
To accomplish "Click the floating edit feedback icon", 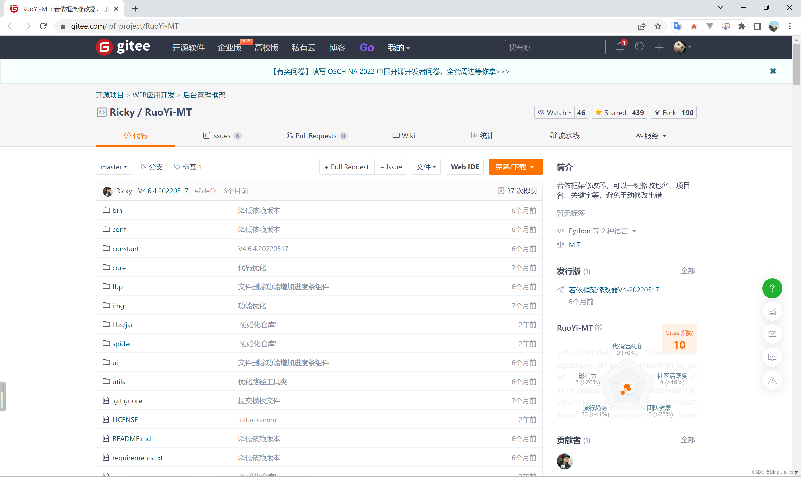I will click(x=772, y=311).
